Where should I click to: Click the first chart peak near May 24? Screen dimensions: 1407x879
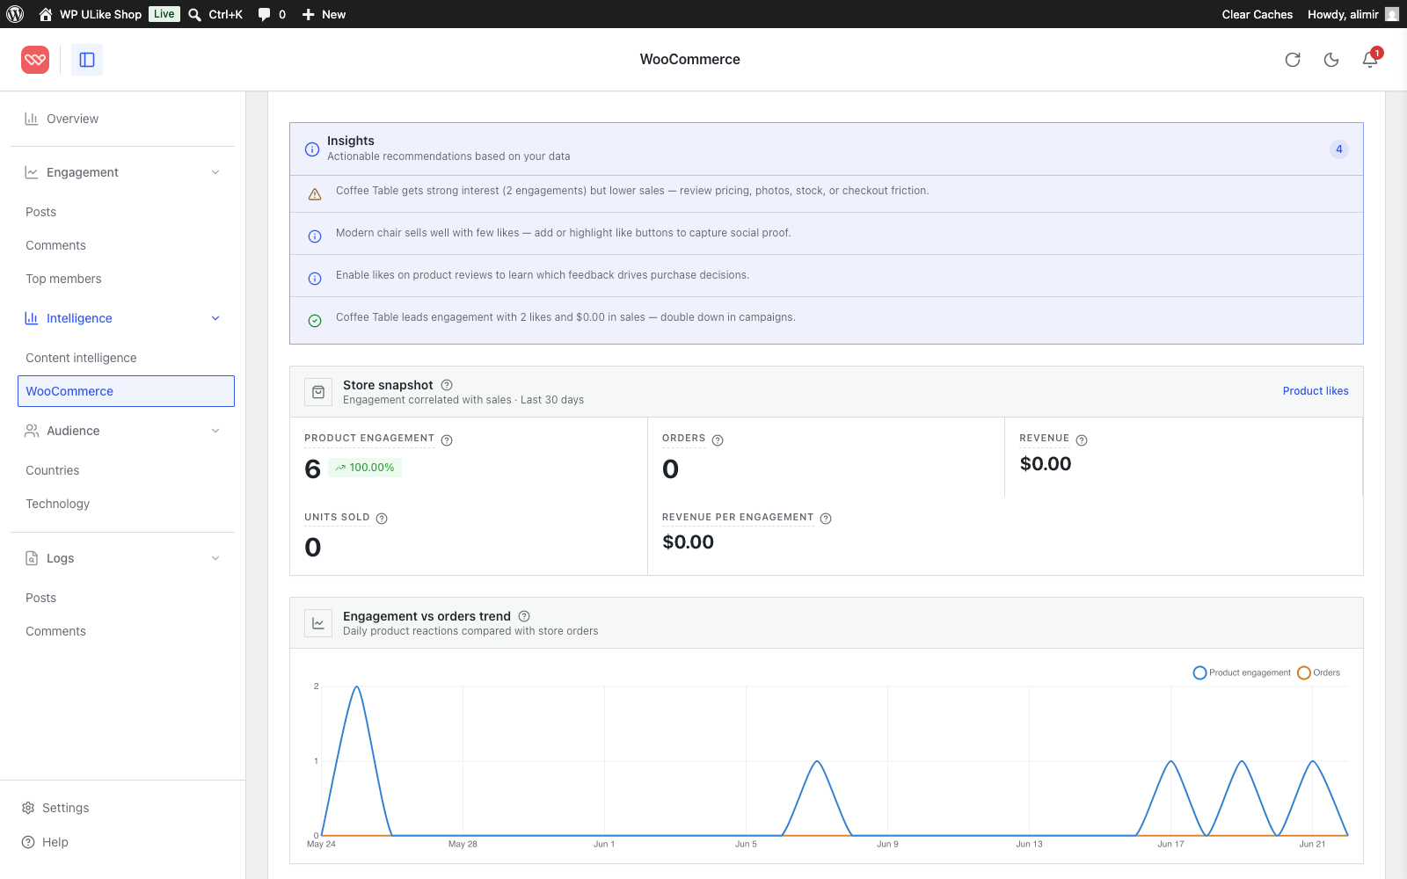coord(356,686)
